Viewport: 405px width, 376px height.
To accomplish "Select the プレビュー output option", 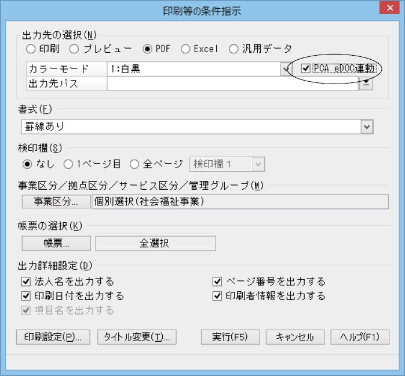I will (x=74, y=49).
